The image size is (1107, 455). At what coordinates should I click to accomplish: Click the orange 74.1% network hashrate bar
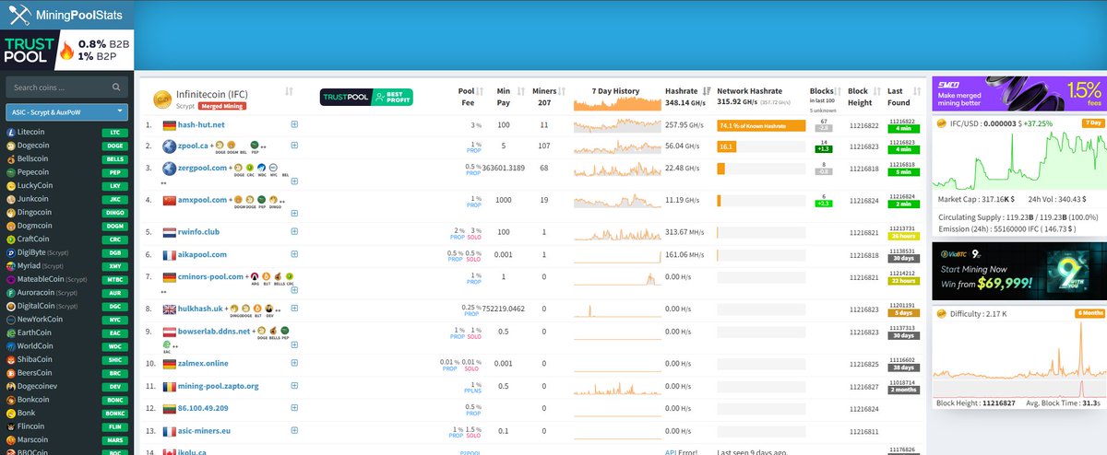click(x=761, y=124)
